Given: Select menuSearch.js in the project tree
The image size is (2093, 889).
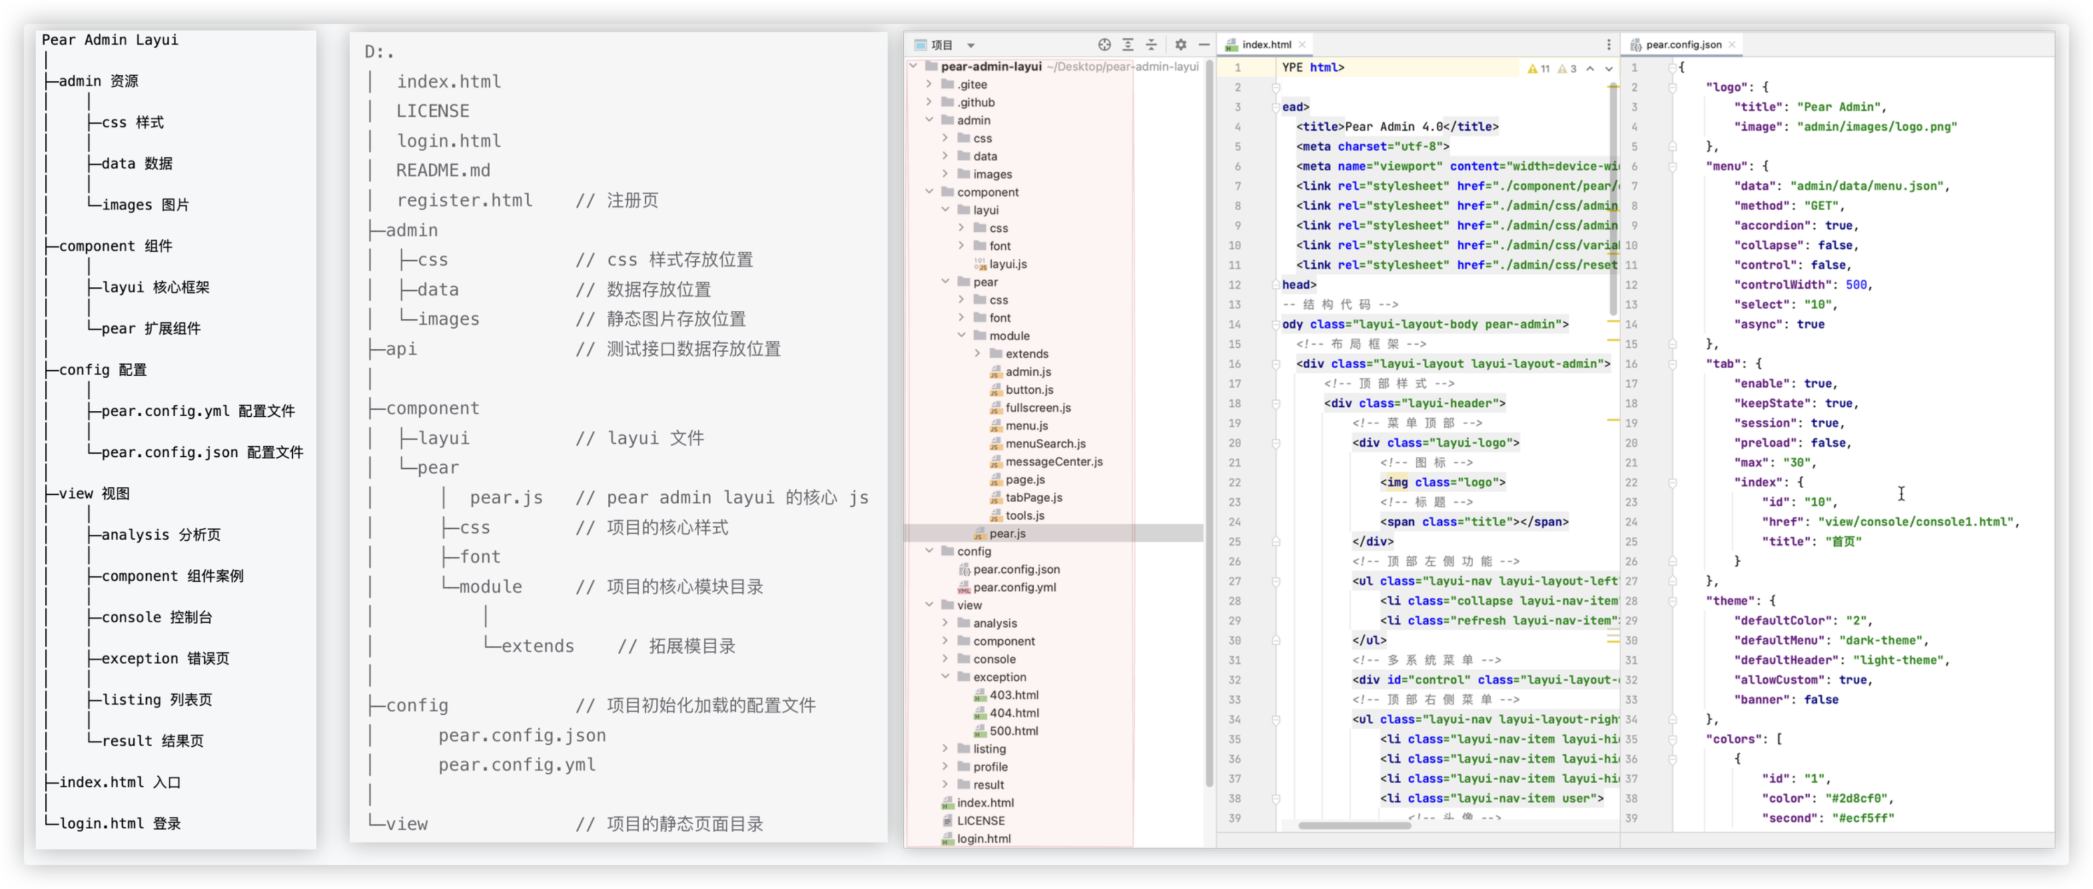Looking at the screenshot, I should tap(1045, 444).
